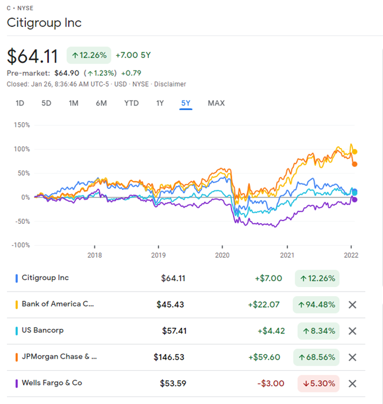The height and width of the screenshot is (404, 383).
Task: Open the JPMorgan Chase listing
Action: 59,357
